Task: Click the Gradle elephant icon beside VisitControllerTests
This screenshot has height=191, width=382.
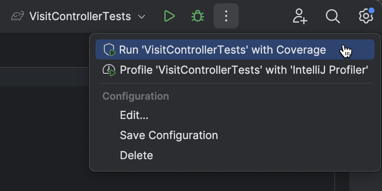Action: (18, 17)
